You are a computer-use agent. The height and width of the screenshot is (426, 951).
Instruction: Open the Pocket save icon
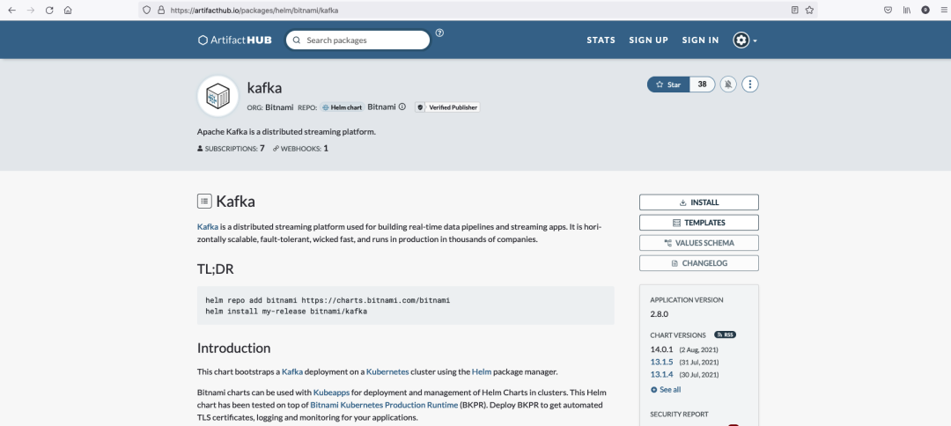[888, 11]
